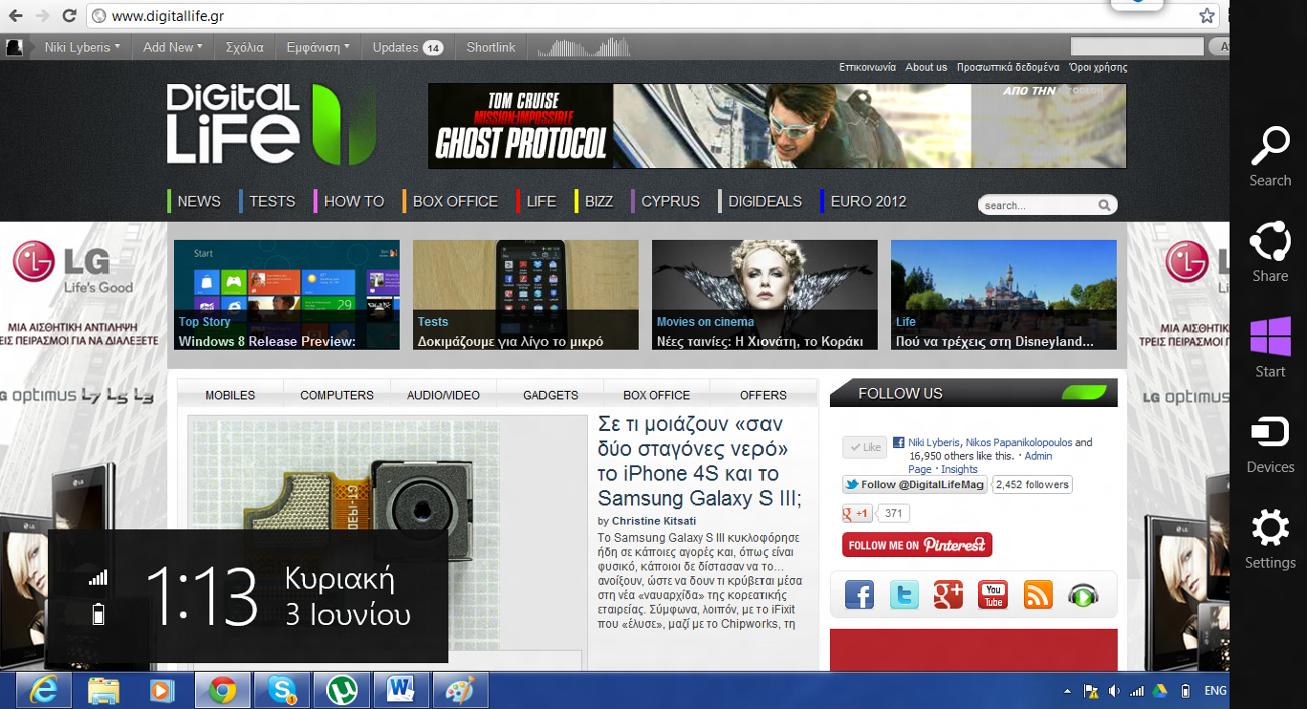Click the Facebook Like button

(x=864, y=447)
